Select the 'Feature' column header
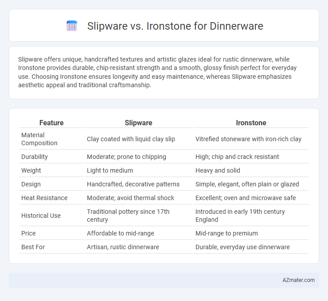The image size is (328, 301). [51, 123]
